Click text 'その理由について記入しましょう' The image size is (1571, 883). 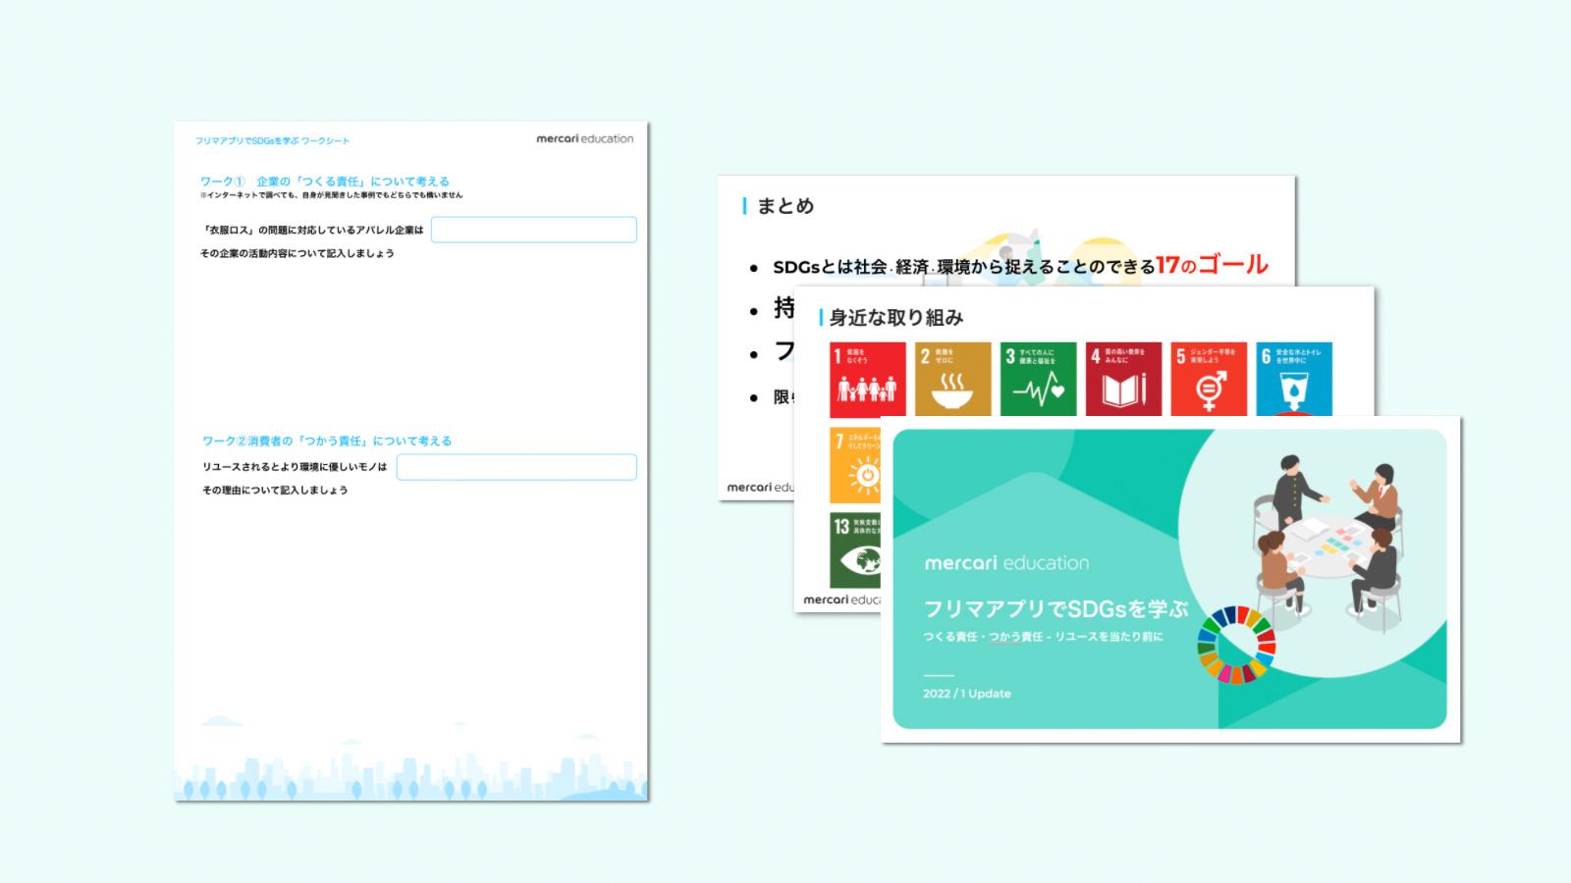[x=275, y=490]
